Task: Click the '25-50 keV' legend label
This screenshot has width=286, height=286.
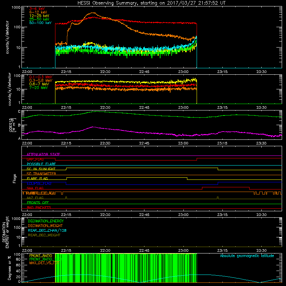Action: coord(39,19)
